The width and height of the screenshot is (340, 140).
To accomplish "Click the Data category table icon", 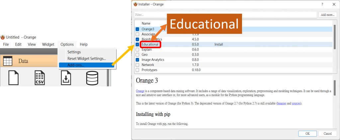I will 8,61.
